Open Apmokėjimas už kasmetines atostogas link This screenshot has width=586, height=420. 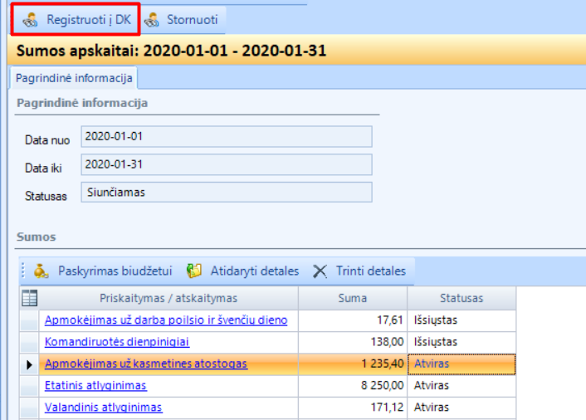coord(145,364)
